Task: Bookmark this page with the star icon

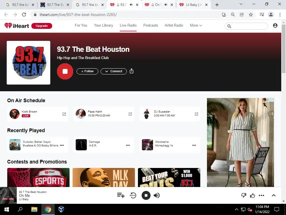Action: coord(251,15)
